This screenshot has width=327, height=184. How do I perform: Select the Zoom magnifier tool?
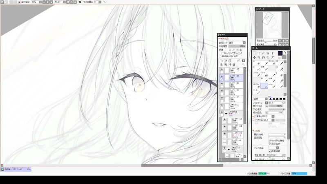coord(258,58)
